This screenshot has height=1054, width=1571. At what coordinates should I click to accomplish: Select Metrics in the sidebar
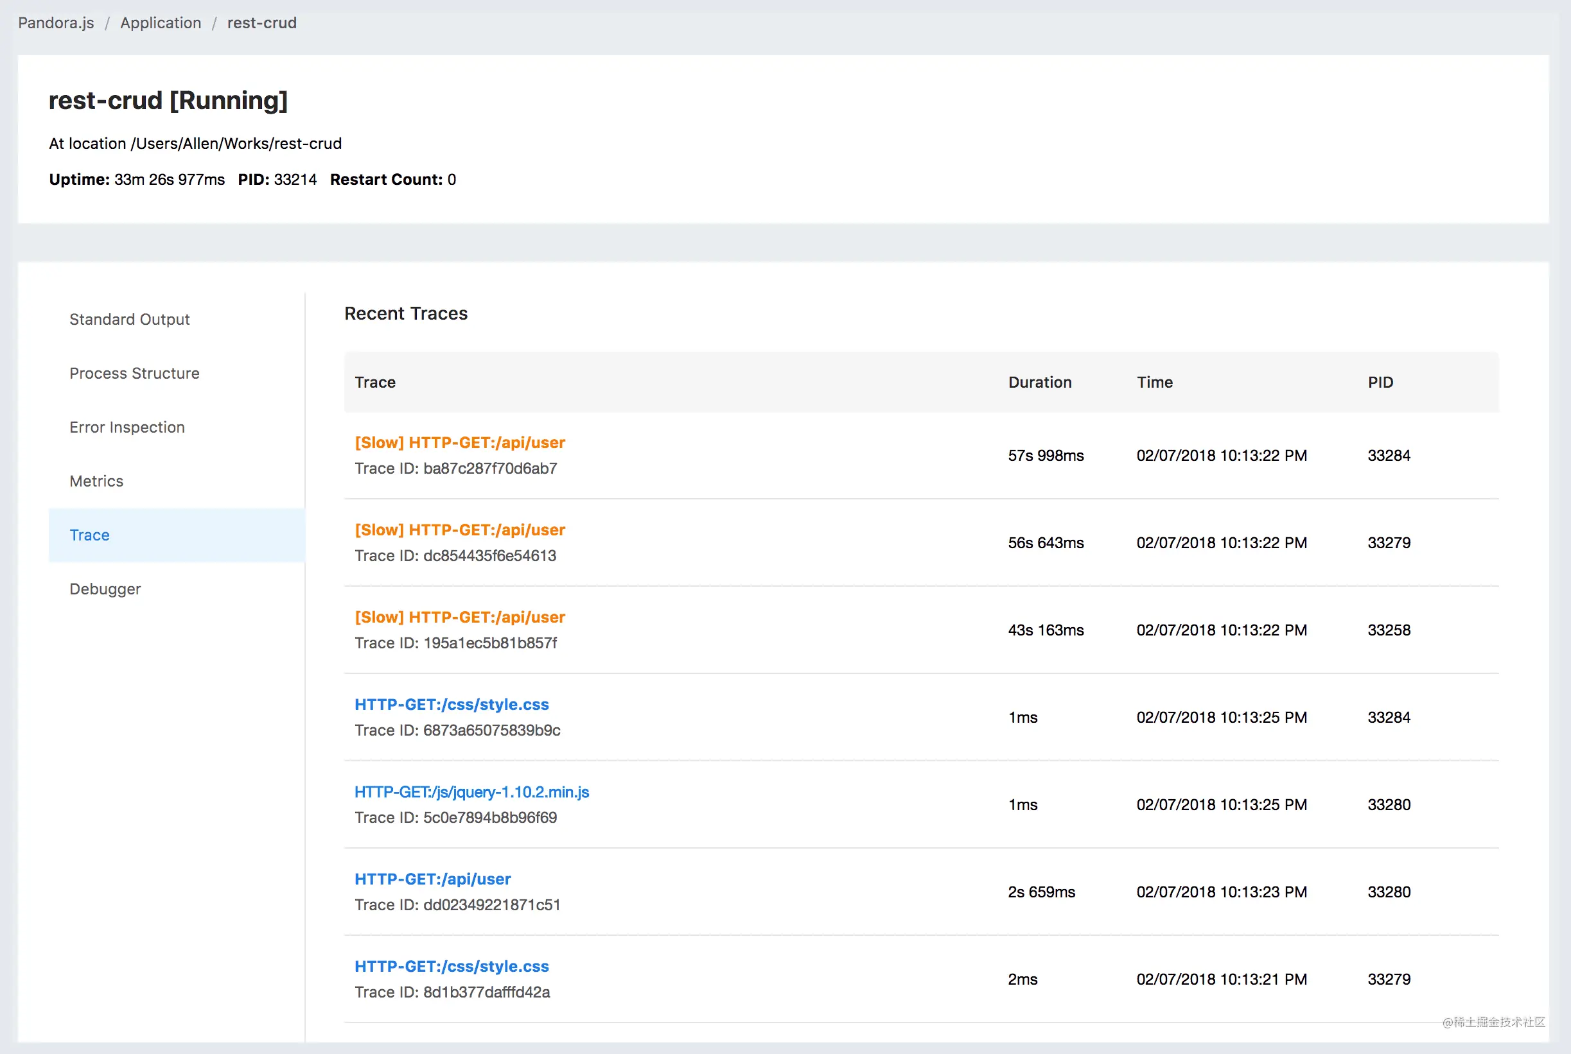[96, 481]
